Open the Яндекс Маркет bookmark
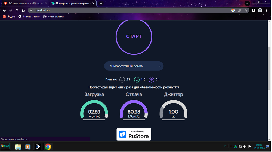Screen dimensions: 272x152 pyautogui.click(x=29, y=17)
